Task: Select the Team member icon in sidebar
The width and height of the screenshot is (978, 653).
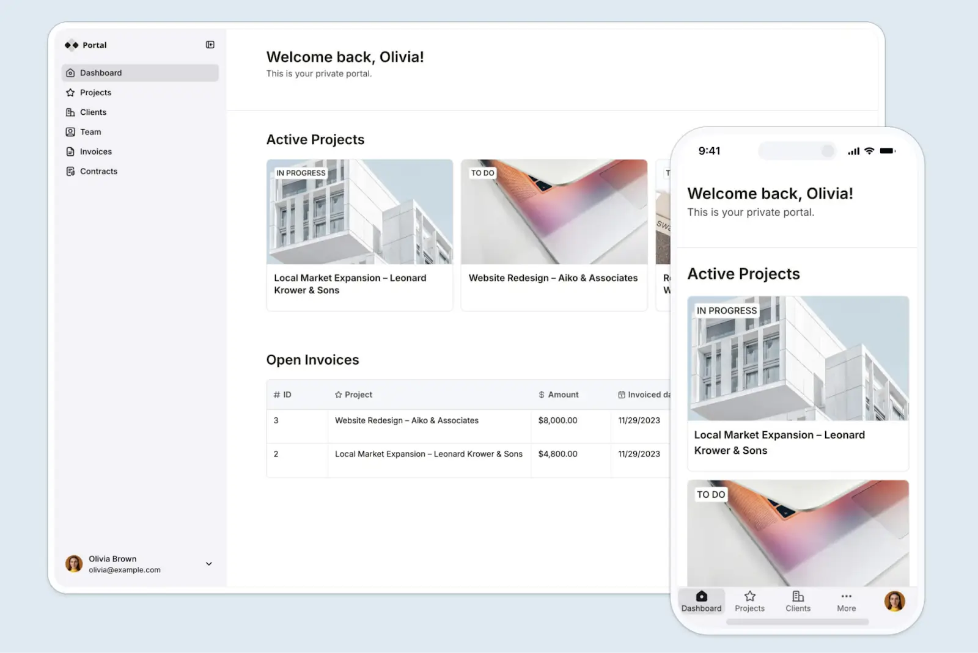Action: click(70, 131)
